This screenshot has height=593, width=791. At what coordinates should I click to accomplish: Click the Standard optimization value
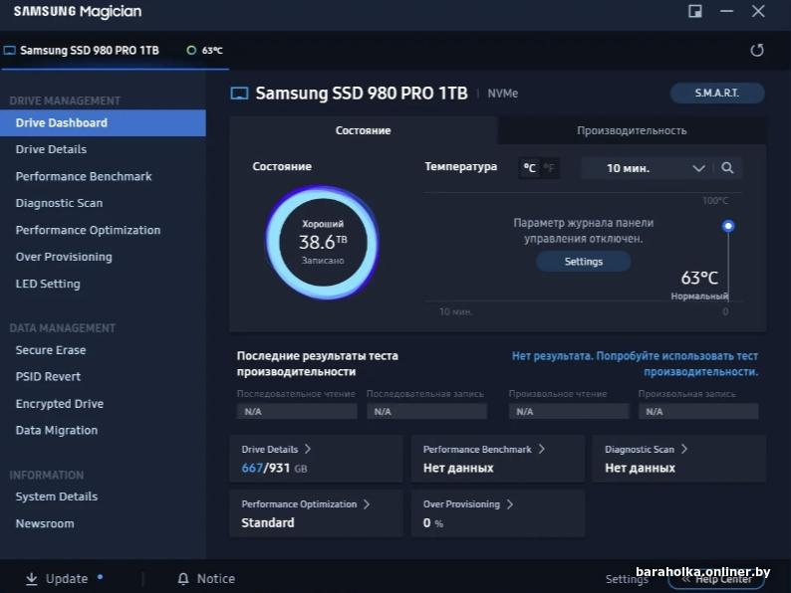268,523
